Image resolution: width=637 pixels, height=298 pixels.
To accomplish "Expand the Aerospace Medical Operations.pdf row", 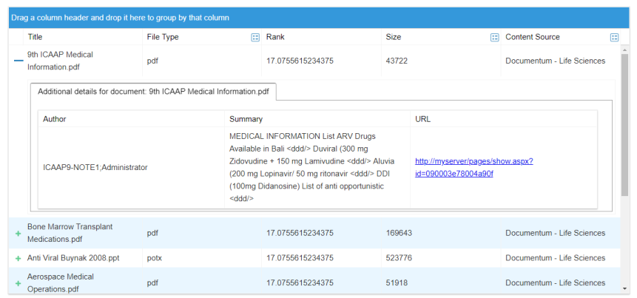I will pyautogui.click(x=18, y=282).
